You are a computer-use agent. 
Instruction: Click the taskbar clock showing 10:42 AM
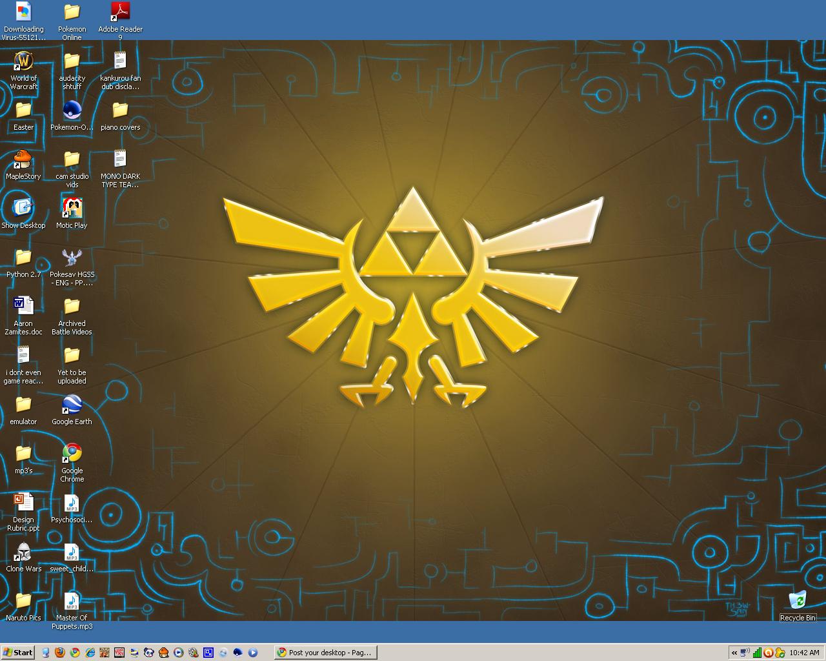pyautogui.click(x=804, y=653)
